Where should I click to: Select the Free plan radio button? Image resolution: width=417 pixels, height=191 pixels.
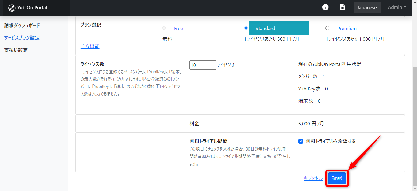pos(164,28)
